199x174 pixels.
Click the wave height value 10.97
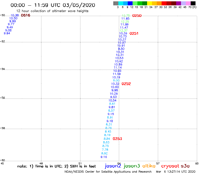(122, 43)
